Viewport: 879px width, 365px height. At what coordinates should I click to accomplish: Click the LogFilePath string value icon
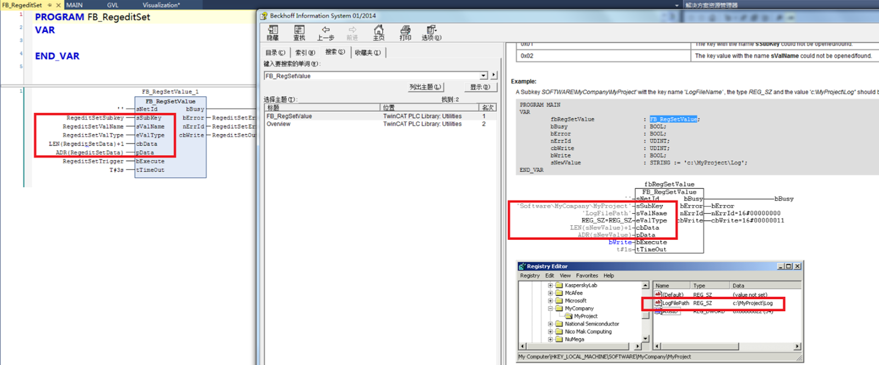[658, 303]
